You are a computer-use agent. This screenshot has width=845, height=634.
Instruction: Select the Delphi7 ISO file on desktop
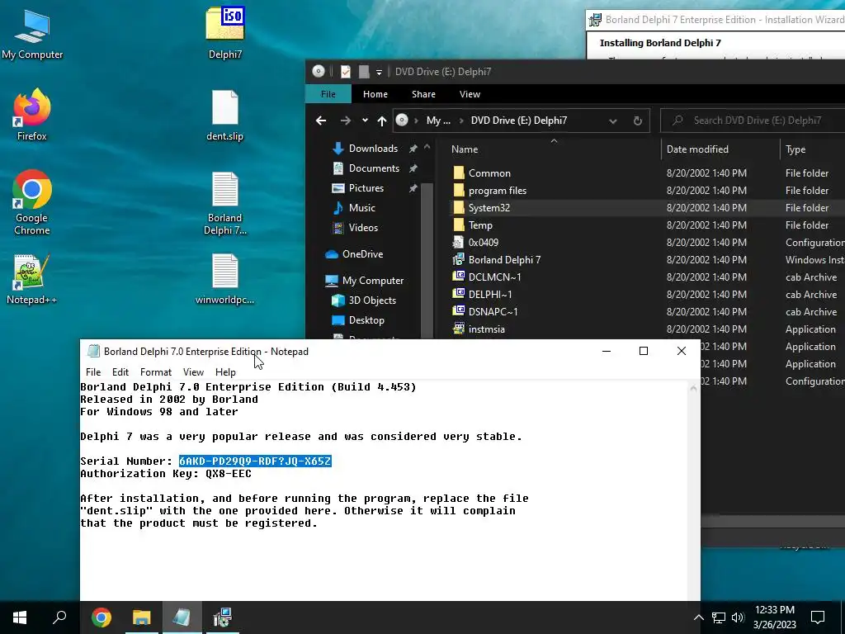coord(225,33)
